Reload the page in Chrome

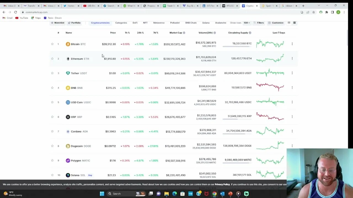coord(15,12)
